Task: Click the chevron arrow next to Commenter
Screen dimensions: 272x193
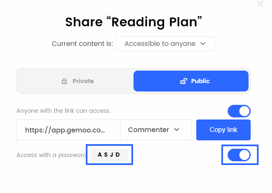Action: pos(177,130)
